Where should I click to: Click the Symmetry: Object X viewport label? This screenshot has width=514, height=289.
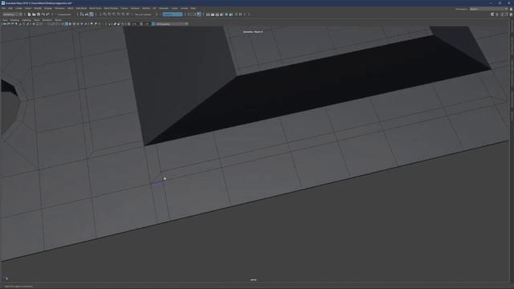(x=253, y=32)
